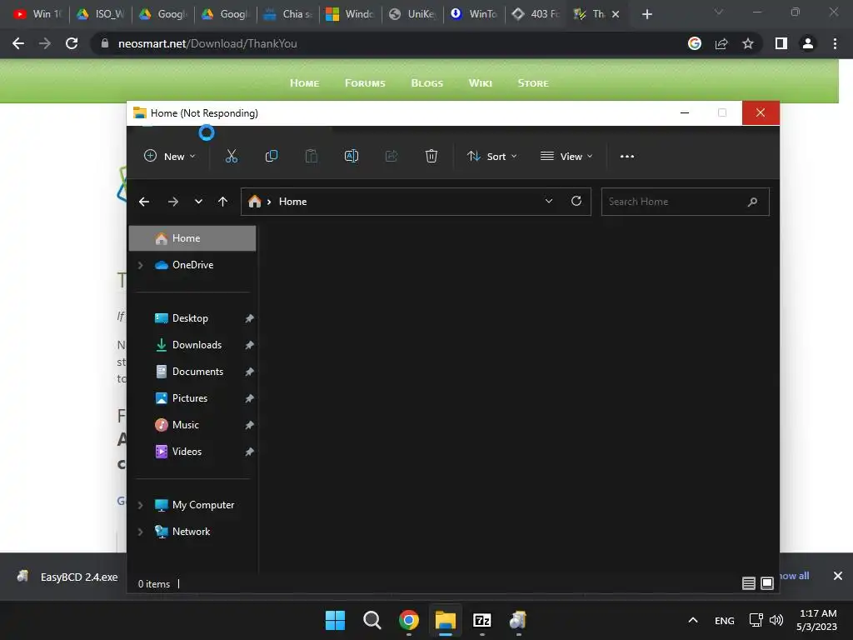The width and height of the screenshot is (853, 640).
Task: Open Desktop from quick access
Action: pos(192,318)
